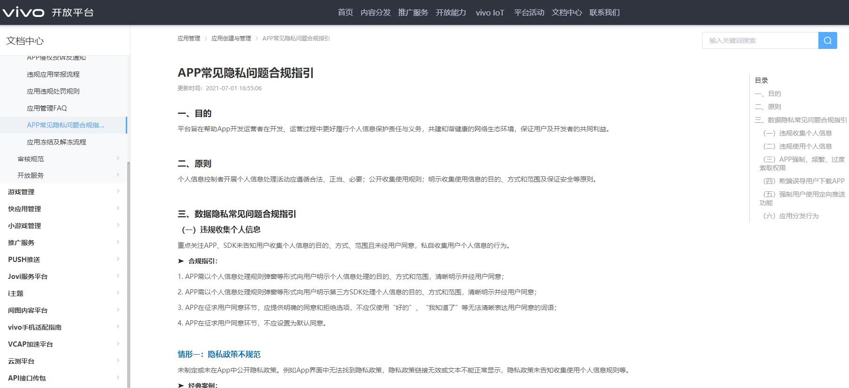This screenshot has height=388, width=849.
Task: Expand the 快应用管理 chevron
Action: tap(118, 208)
